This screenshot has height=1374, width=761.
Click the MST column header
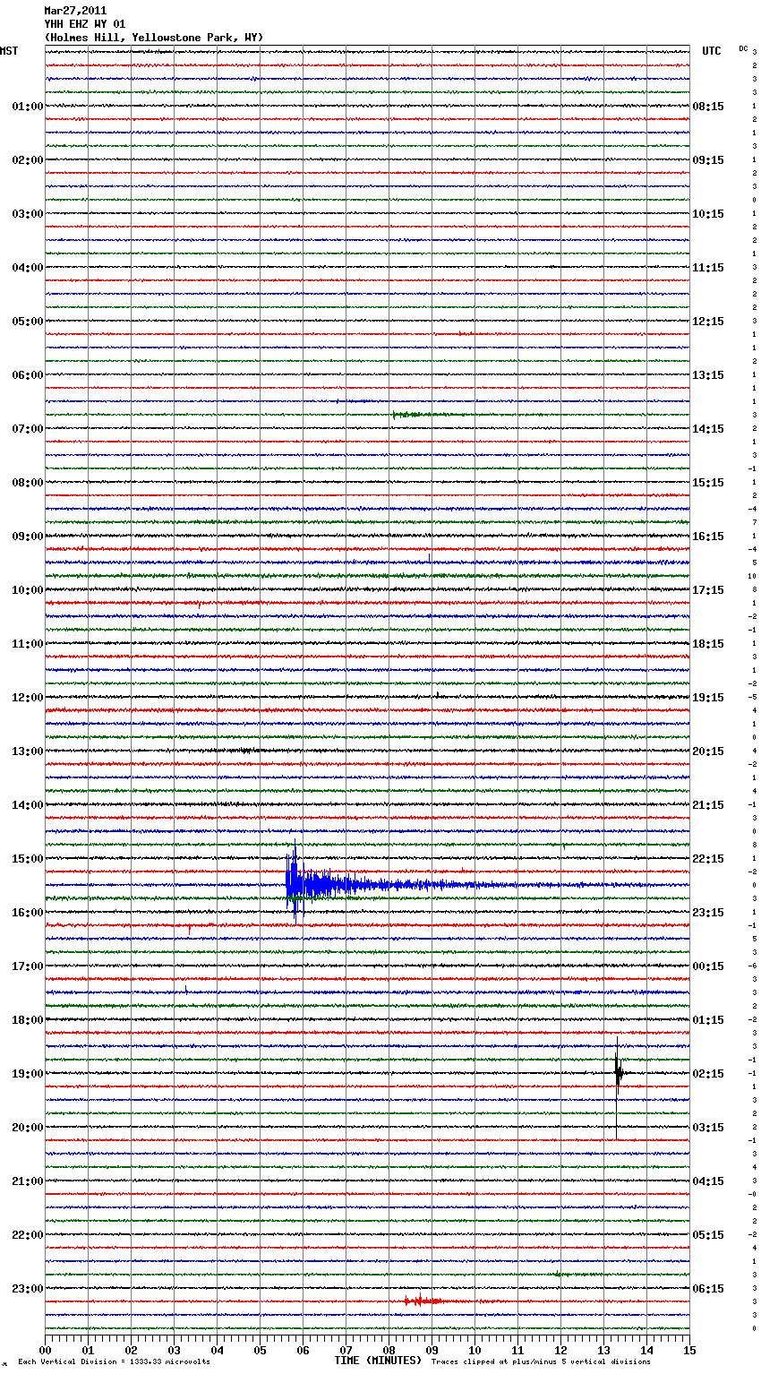[9, 51]
